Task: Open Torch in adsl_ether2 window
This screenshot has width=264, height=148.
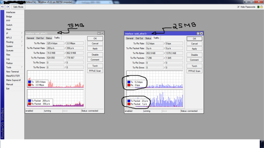Action: (95, 66)
